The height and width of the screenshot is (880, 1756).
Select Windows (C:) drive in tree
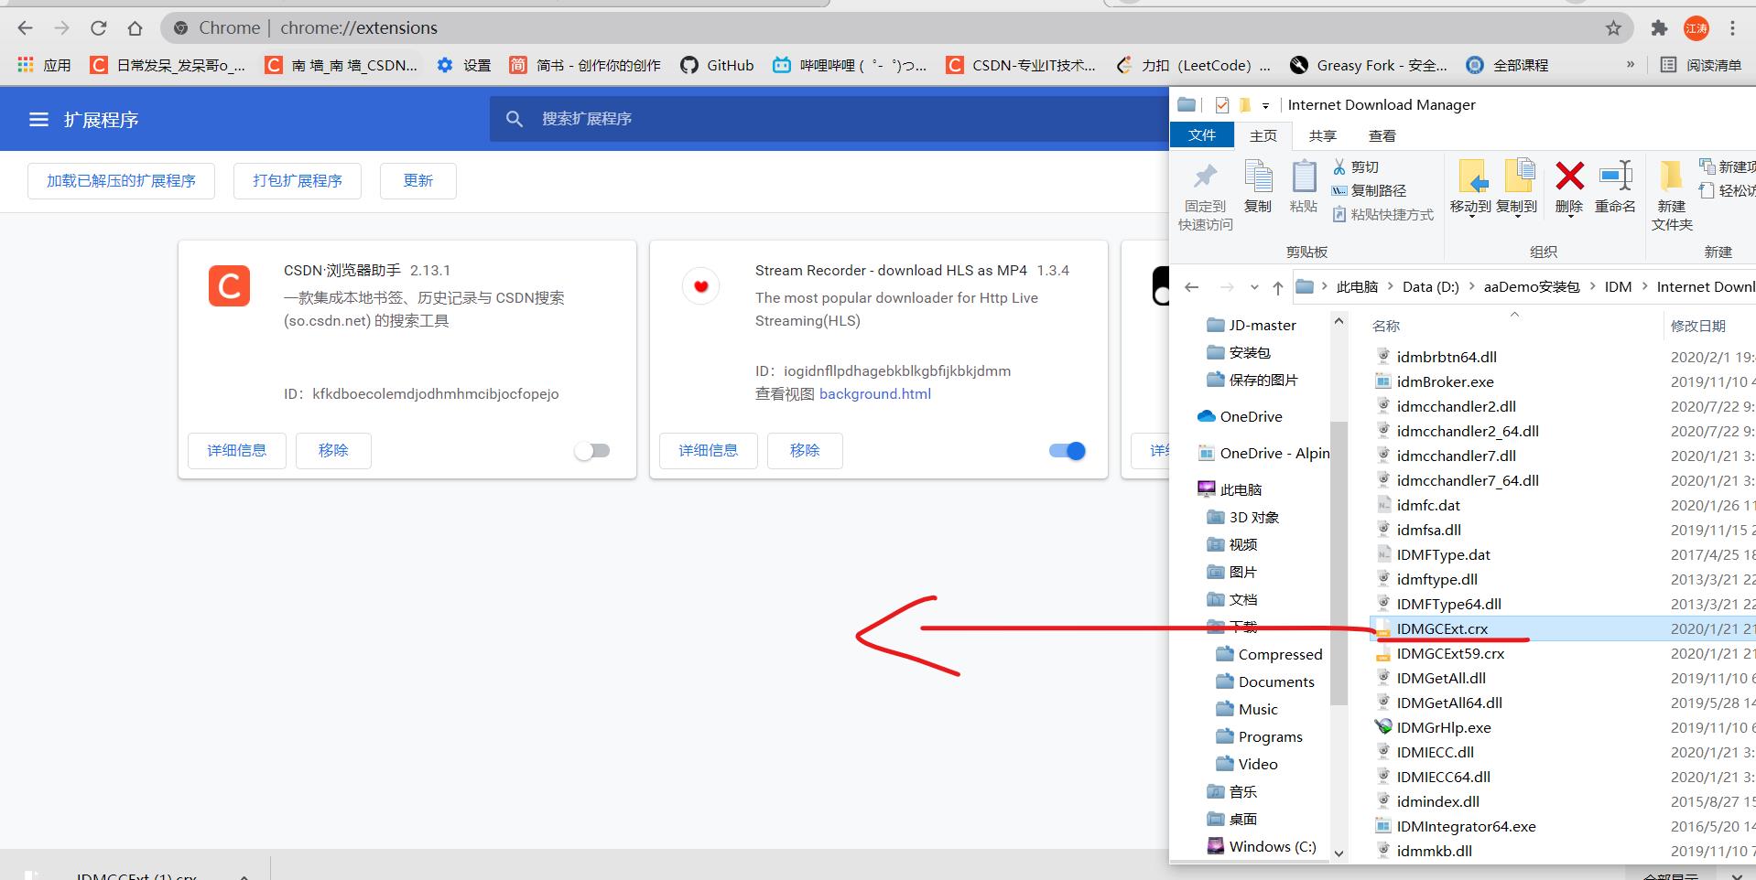pos(1262,846)
